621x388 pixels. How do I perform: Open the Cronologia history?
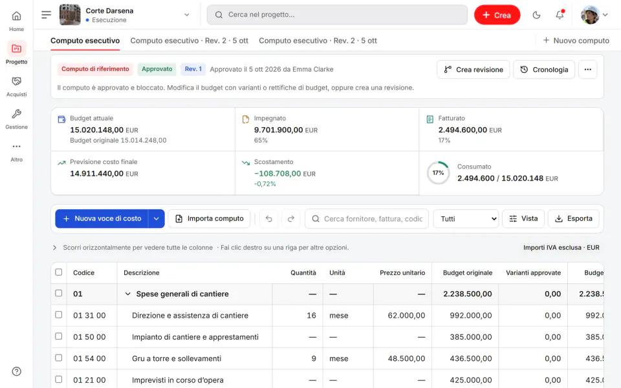[x=544, y=70]
